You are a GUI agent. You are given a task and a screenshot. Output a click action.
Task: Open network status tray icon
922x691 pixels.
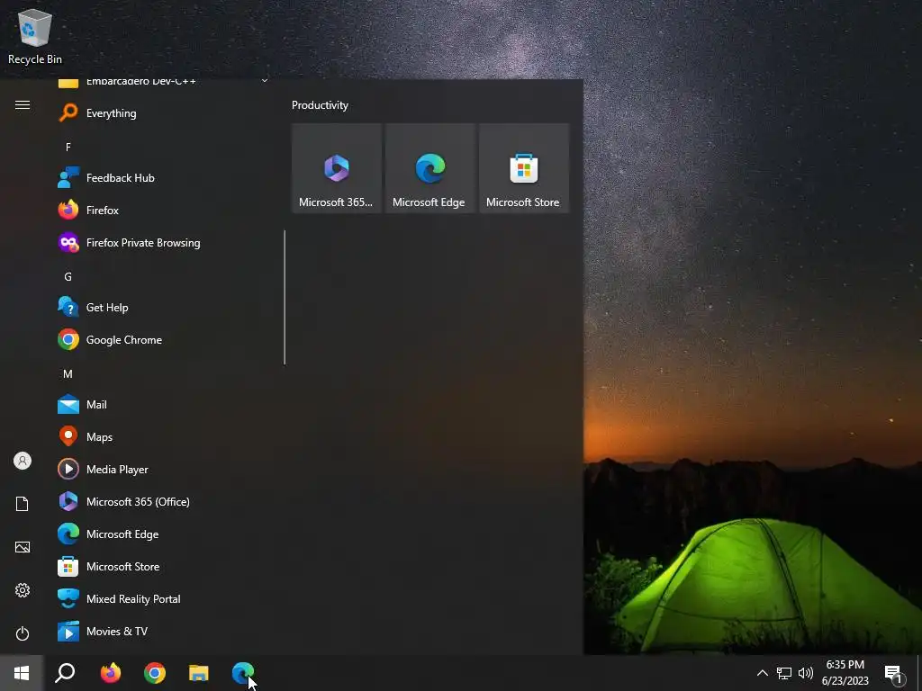coord(784,673)
